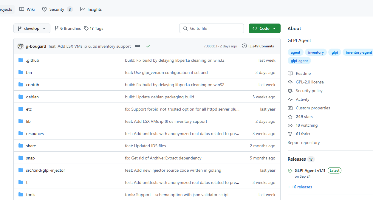Click the green commit status checkmark
Image resolution: width=373 pixels, height=200 pixels.
click(x=148, y=46)
